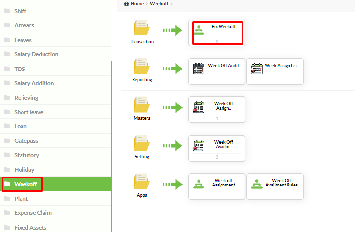Click the folder icon beside Arrears
355x232 pixels.
(7, 25)
